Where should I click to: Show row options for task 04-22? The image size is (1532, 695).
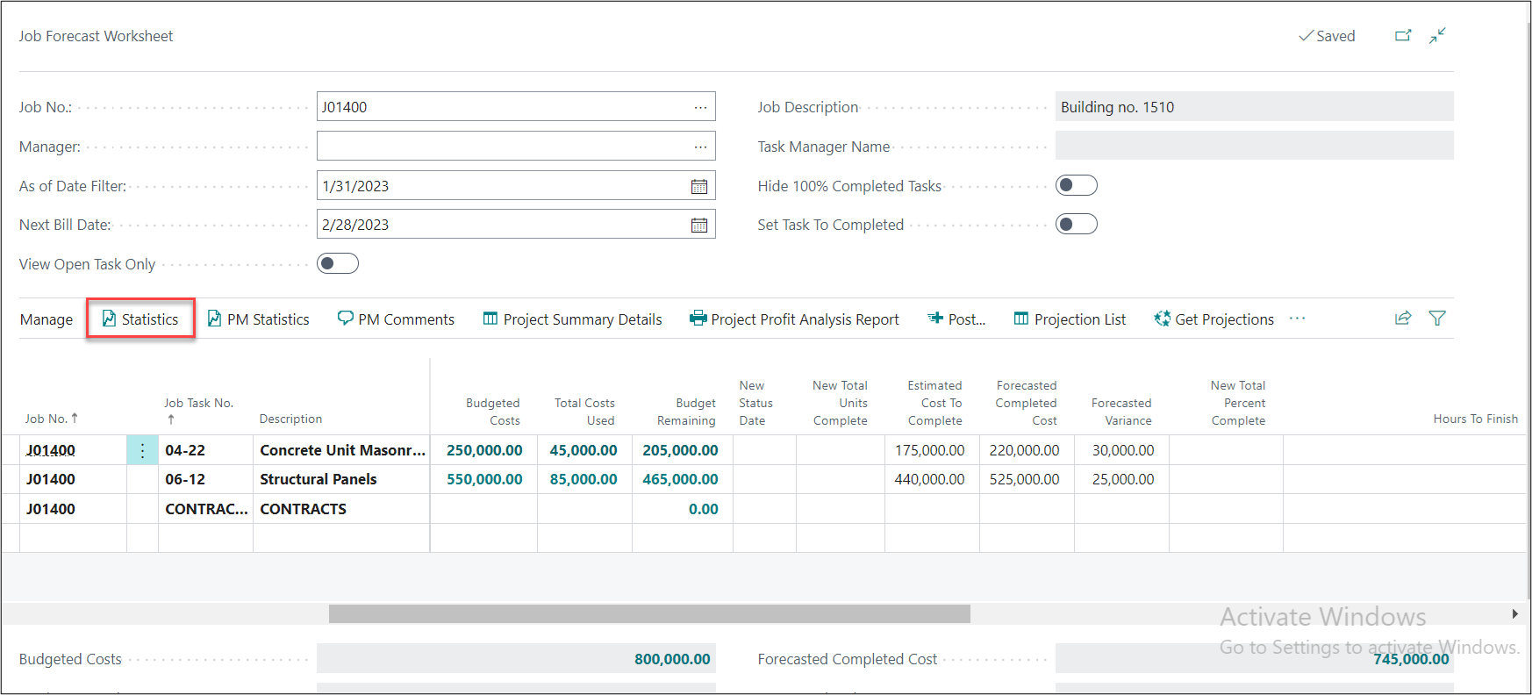point(142,450)
